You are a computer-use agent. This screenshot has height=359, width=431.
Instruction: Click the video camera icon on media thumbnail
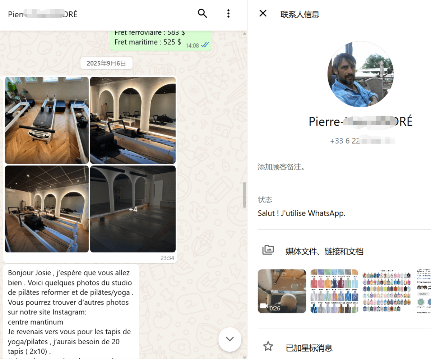tap(264, 306)
